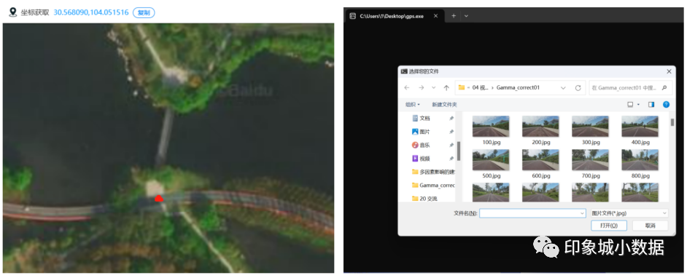
Task: Open a new terminal tab with the plus icon
Action: point(454,16)
